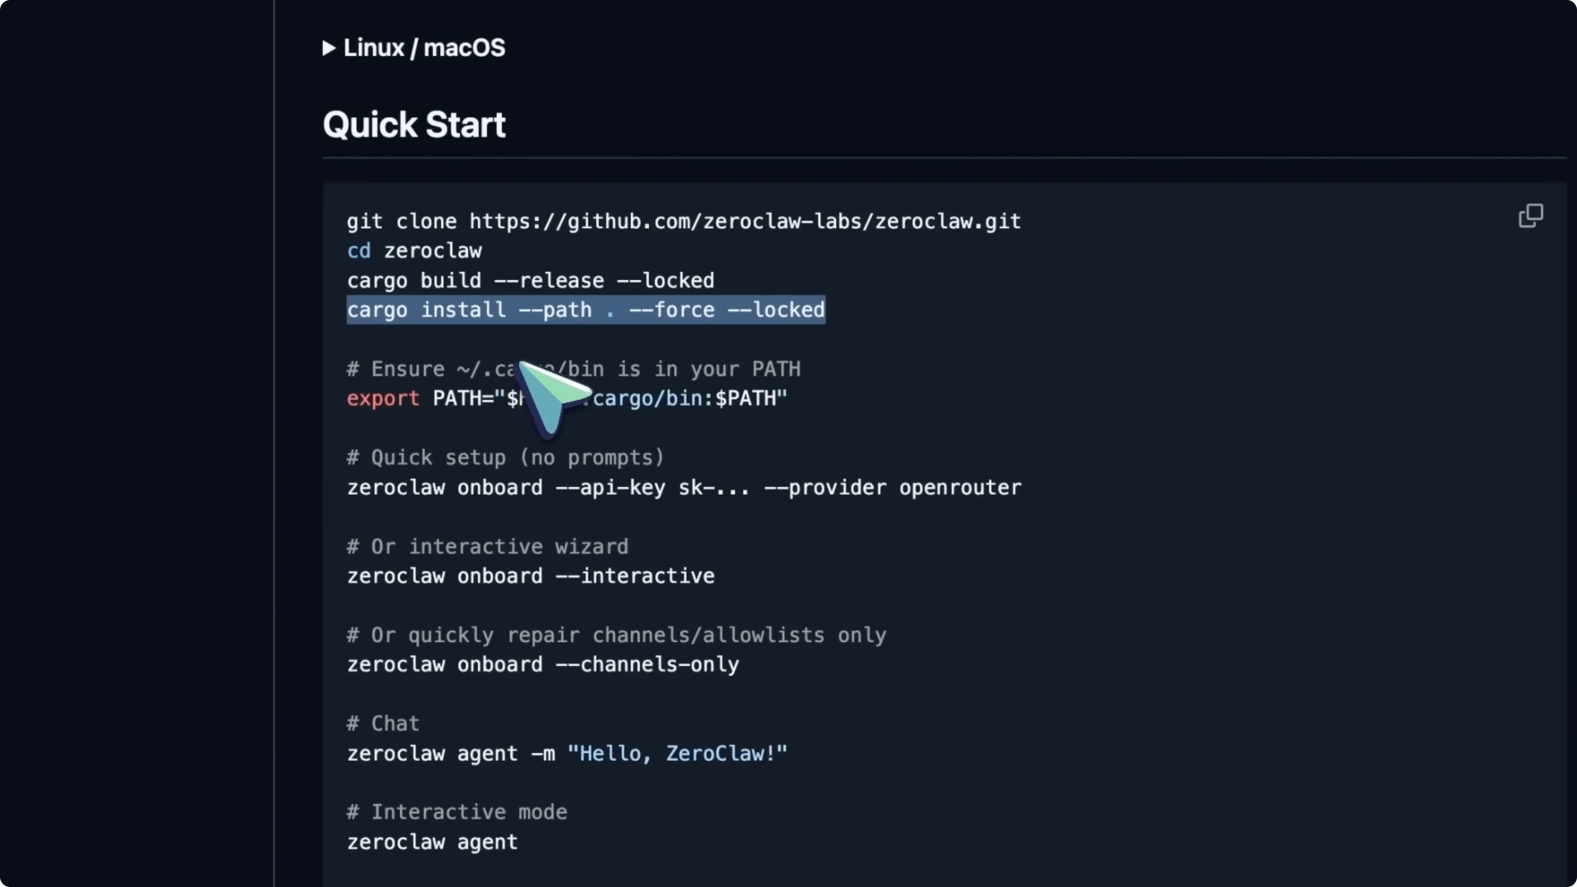Click the Linux / macOS summary label

pos(424,48)
